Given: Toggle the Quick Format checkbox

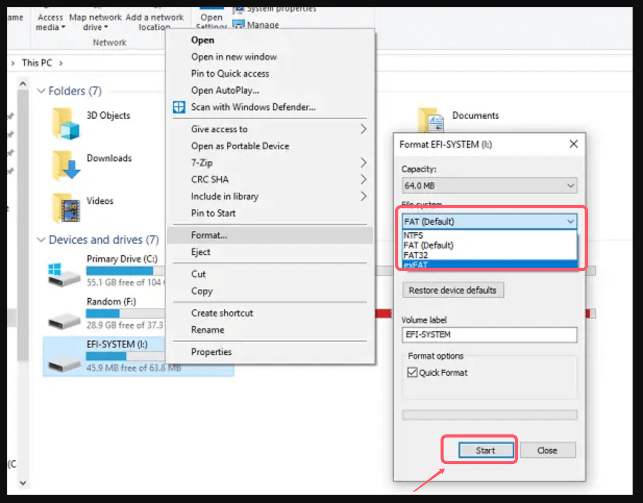Looking at the screenshot, I should [412, 372].
